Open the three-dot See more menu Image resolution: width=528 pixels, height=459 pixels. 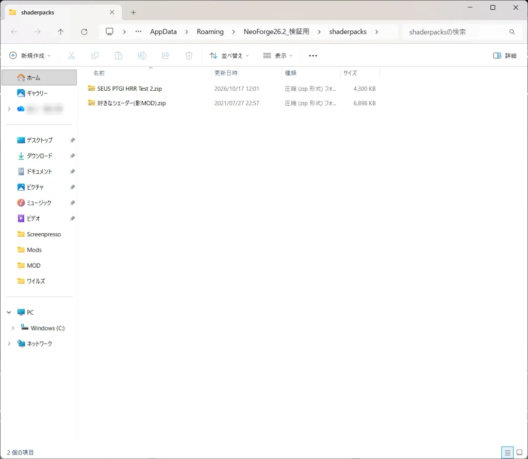(x=313, y=56)
